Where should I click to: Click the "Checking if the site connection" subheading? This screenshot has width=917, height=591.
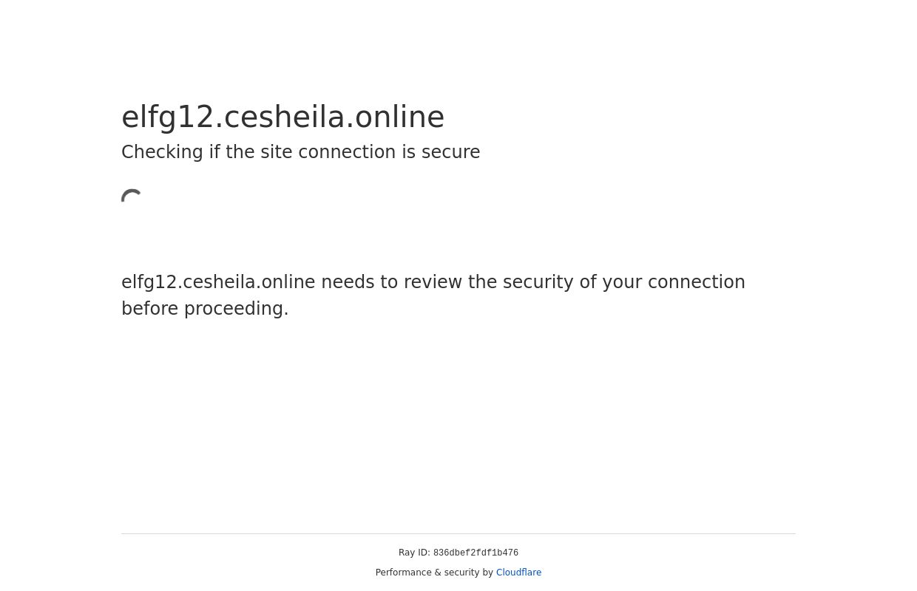point(300,152)
